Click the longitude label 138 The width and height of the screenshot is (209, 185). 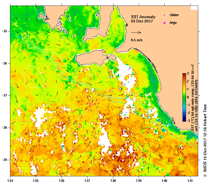pos(113,181)
